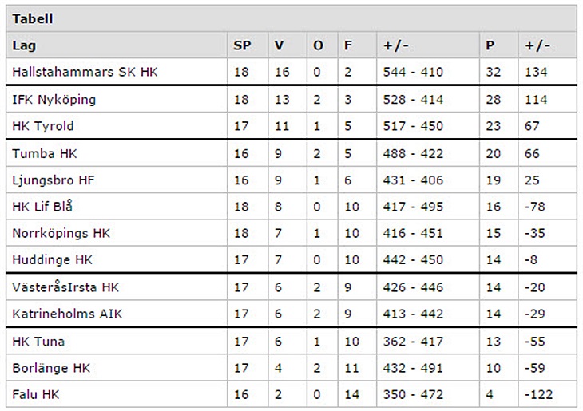Select VästeråsIrsta HK in the table
This screenshot has width=583, height=411.
click(x=65, y=287)
